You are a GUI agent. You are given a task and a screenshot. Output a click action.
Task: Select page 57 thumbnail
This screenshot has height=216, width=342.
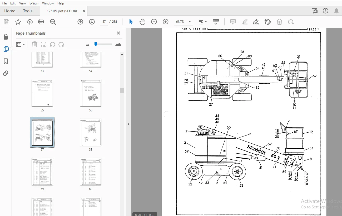click(42, 132)
